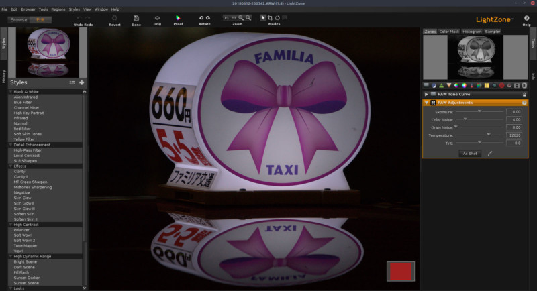
Task: Collapse the Detail Enhancement group
Action: tap(11, 145)
